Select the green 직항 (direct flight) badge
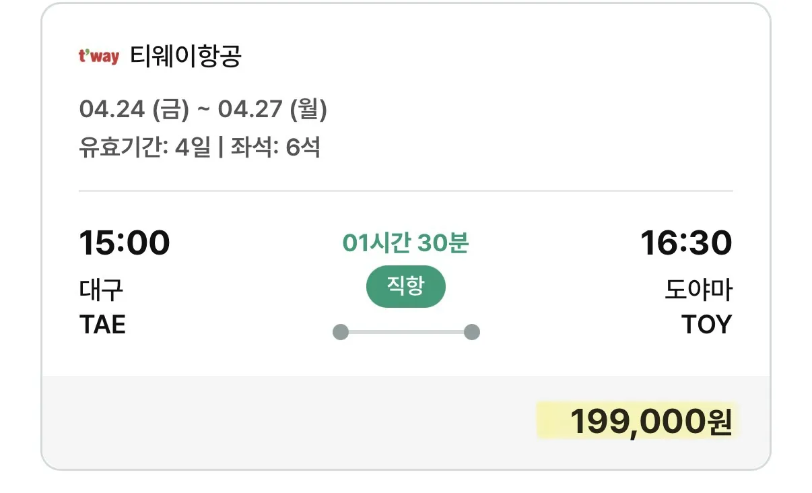 (x=405, y=286)
